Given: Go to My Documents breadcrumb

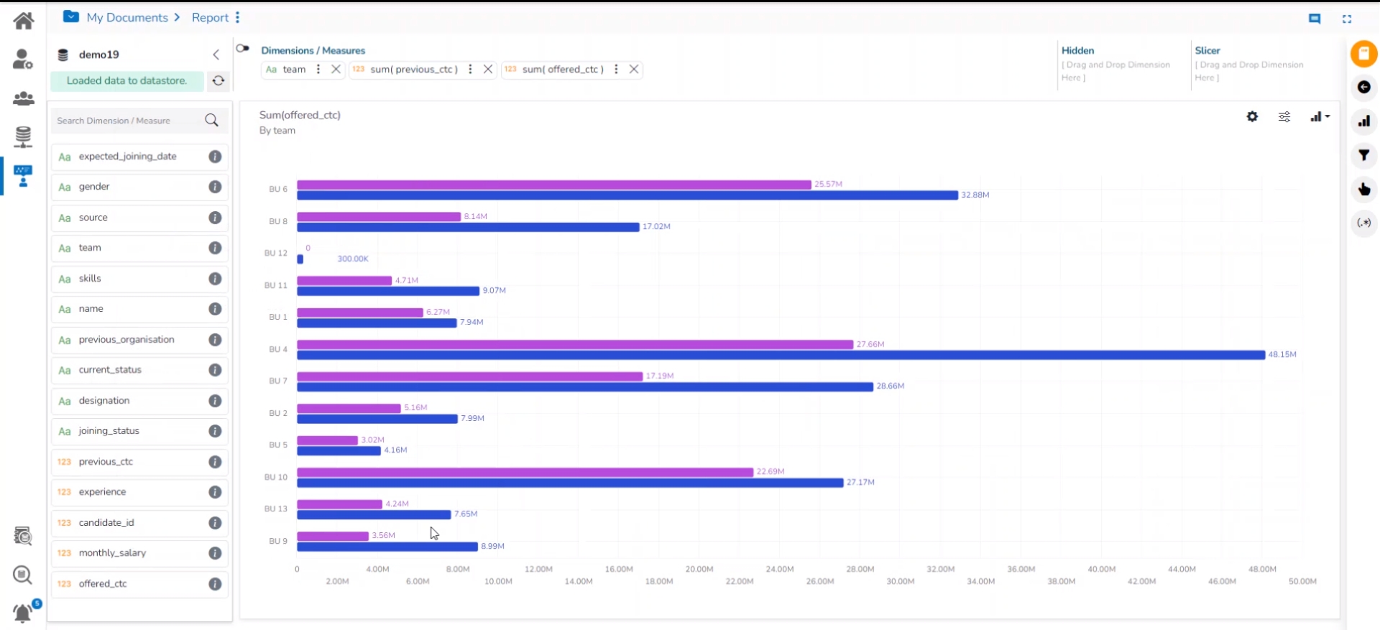Looking at the screenshot, I should [x=127, y=17].
